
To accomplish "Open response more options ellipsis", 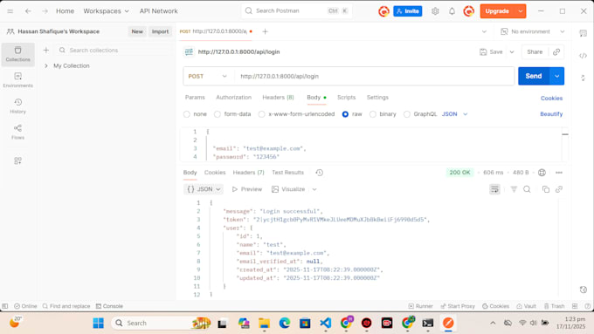I will (559, 173).
